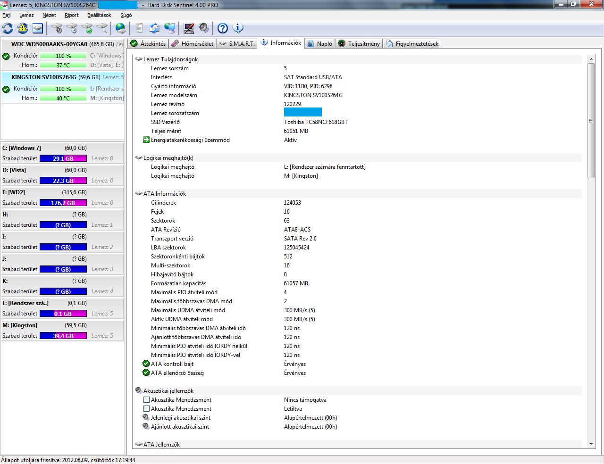This screenshot has height=464, width=604.
Task: Click Hard Disk Sentinel title bar app icon
Action: (x=4, y=5)
